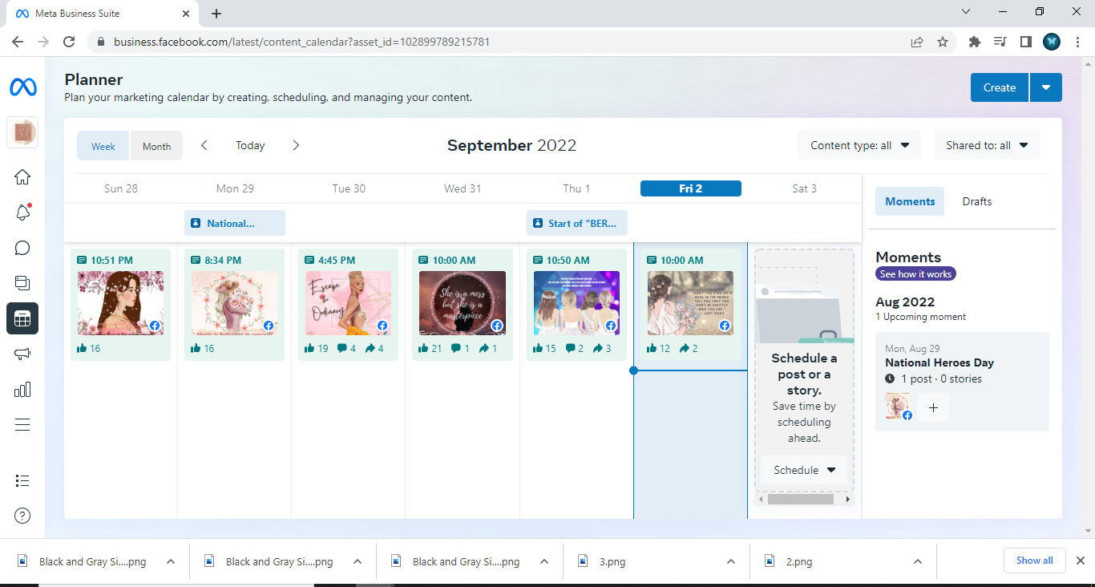This screenshot has height=587, width=1095.
Task: Close the Meta Business Suite browser tab
Action: 186,14
